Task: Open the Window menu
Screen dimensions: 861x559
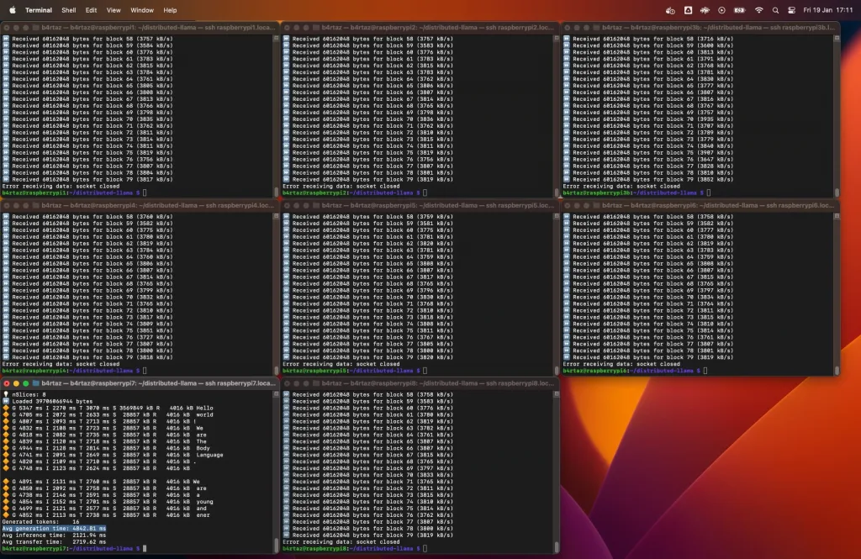Action: click(x=142, y=10)
